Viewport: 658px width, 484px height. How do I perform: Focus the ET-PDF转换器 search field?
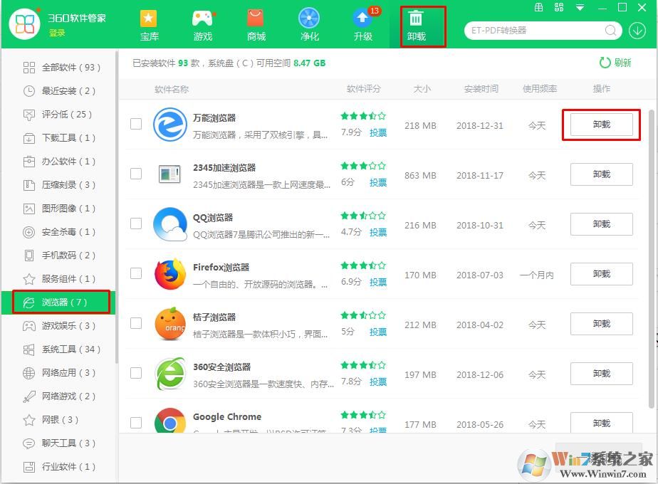[534, 31]
